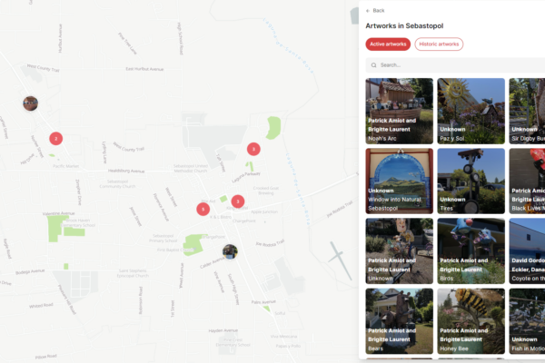
Task: Focus the artwork Search field
Action: coord(455,65)
